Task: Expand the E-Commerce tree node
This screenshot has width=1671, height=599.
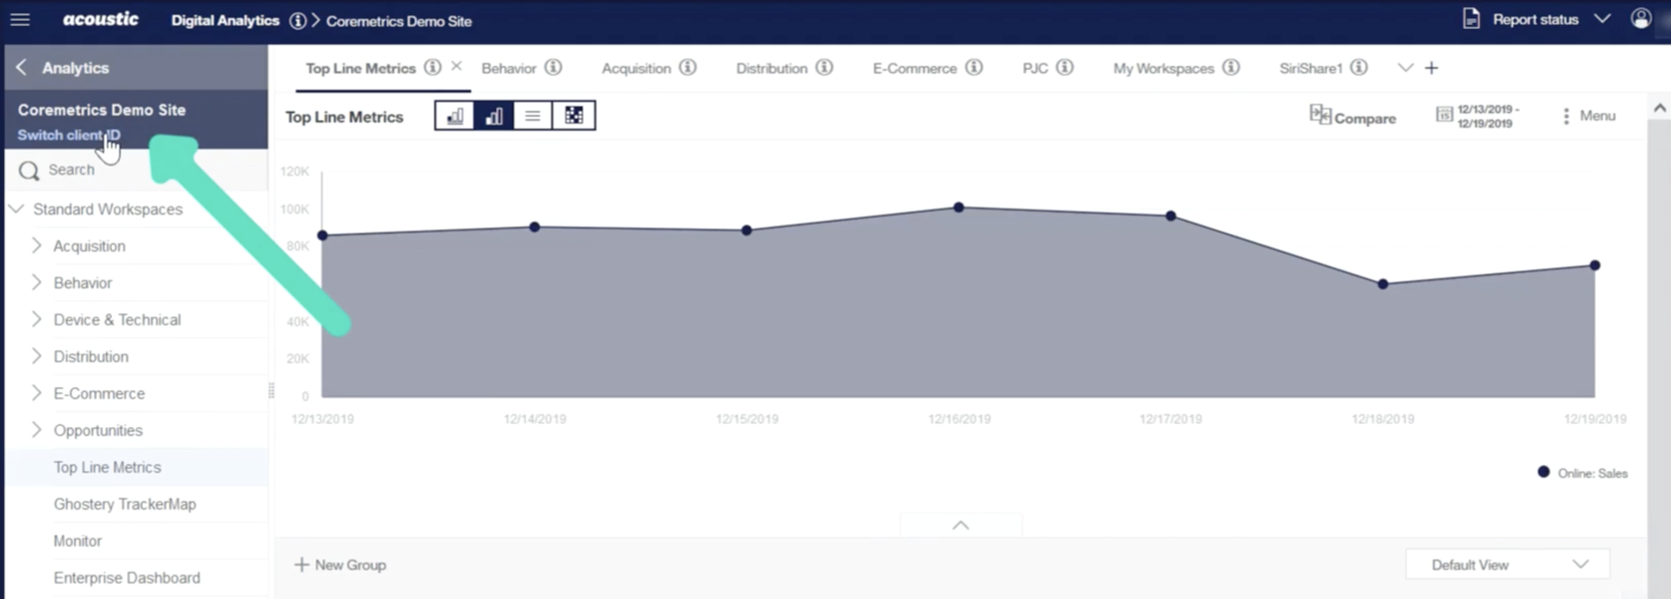Action: click(36, 393)
